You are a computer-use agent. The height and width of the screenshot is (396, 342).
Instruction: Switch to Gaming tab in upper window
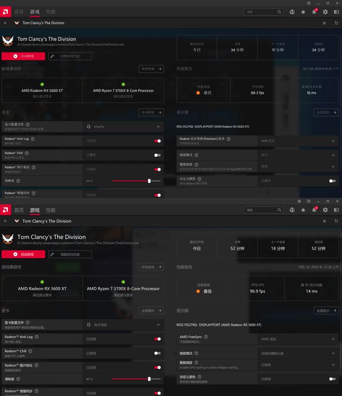[35, 12]
